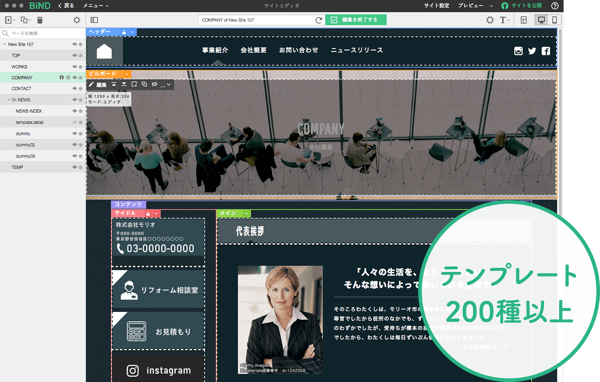Open the help question mark icon
This screenshot has height=382, width=600.
pos(555,6)
